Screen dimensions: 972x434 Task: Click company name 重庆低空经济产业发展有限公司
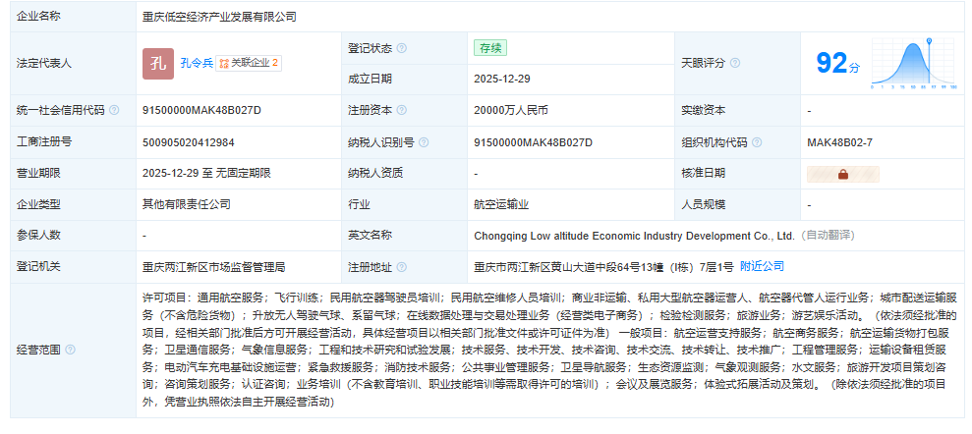(219, 17)
